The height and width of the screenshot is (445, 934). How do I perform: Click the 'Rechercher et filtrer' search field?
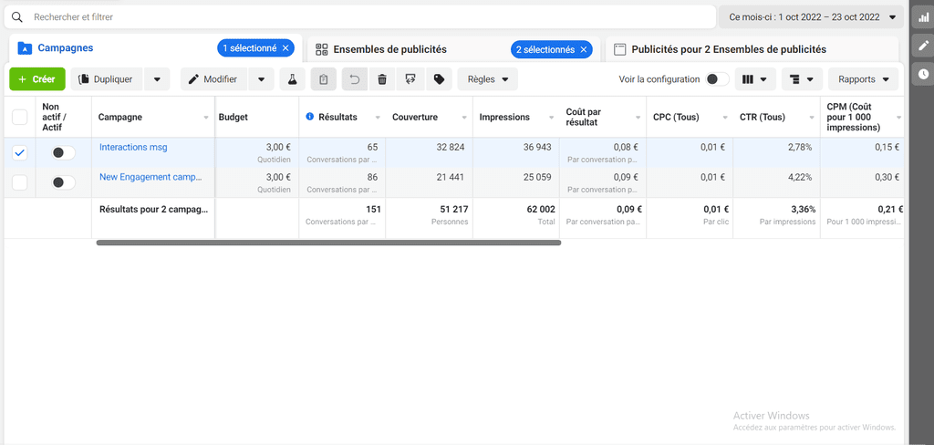[x=359, y=17]
